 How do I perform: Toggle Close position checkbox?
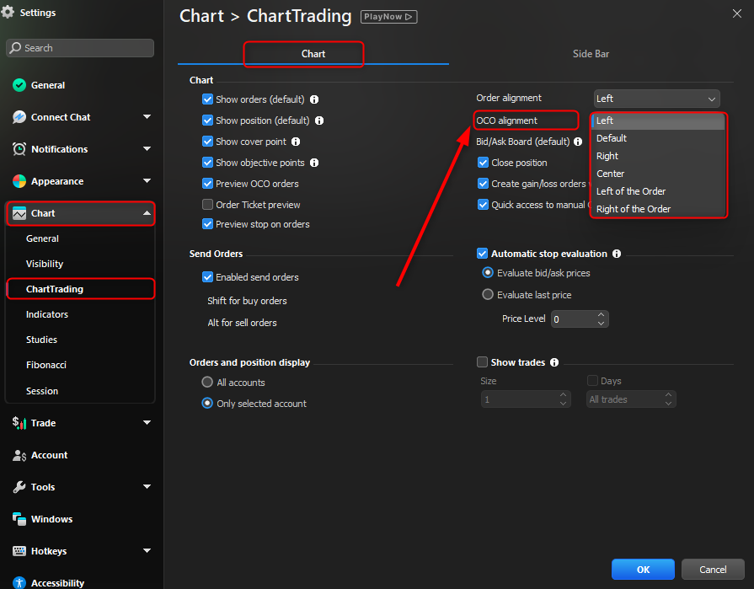pyautogui.click(x=484, y=163)
